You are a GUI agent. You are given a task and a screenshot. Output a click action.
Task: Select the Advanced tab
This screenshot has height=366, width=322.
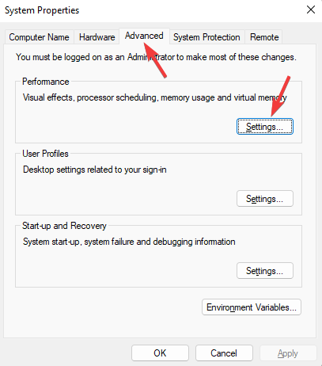[x=144, y=36]
